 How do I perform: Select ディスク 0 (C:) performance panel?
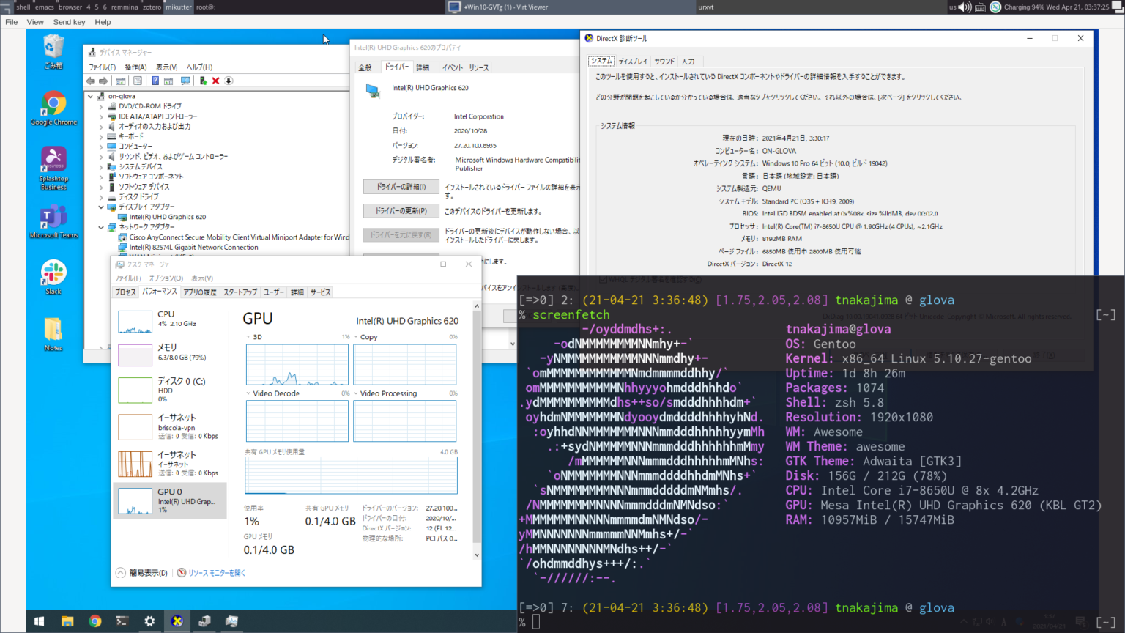tap(170, 390)
